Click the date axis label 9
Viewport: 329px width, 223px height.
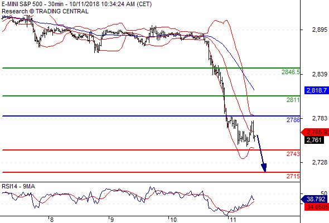pos(112,220)
